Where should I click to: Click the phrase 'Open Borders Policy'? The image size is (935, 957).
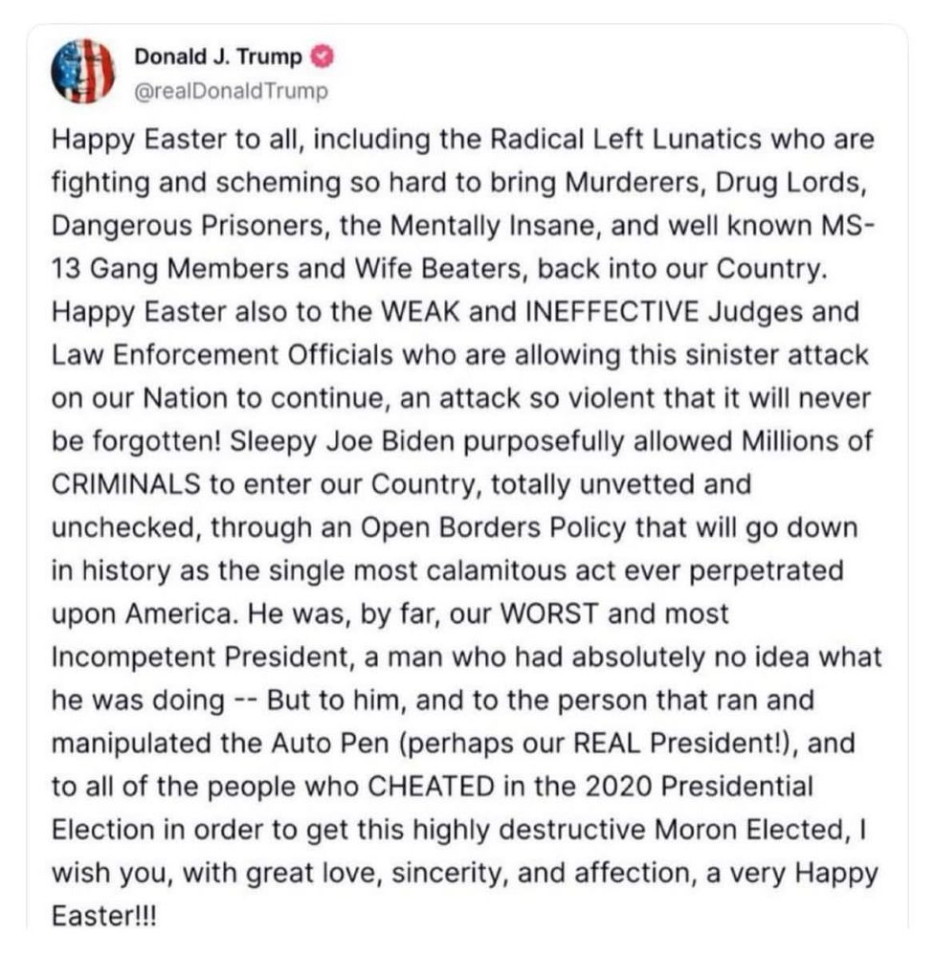tap(493, 528)
